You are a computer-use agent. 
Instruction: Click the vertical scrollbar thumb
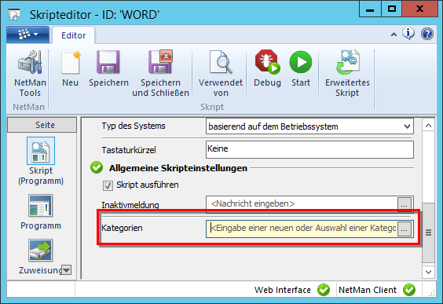coord(428,233)
